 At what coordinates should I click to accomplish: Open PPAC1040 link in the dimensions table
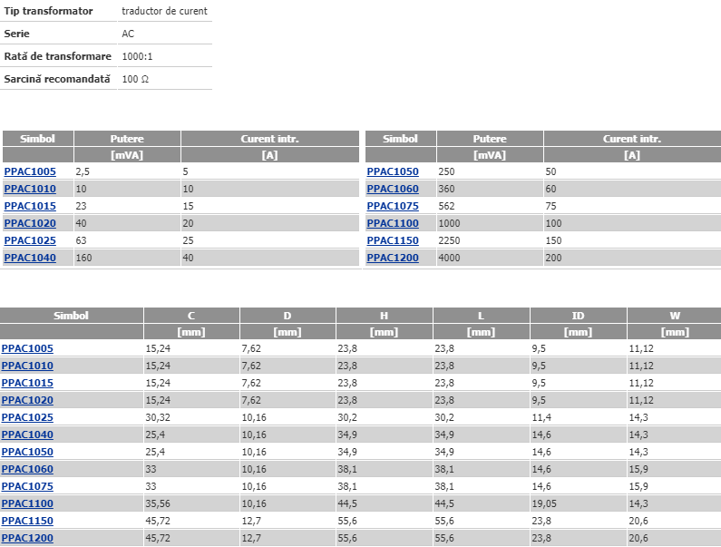tap(27, 435)
